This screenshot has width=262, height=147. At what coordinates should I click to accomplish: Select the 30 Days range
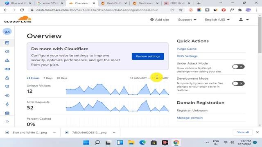pyautogui.click(x=62, y=78)
